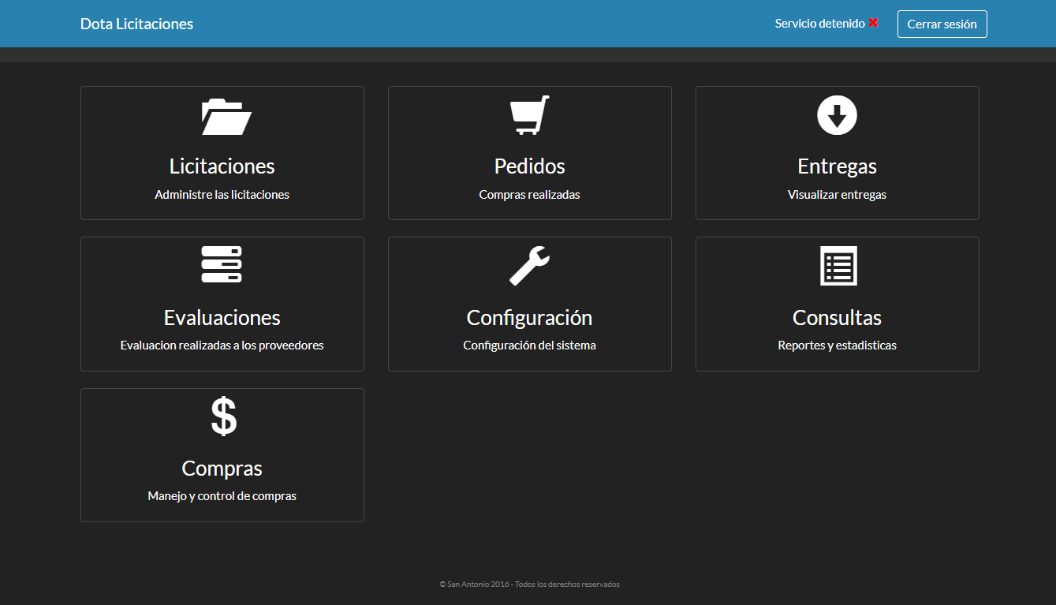Click the wrench icon for Configuración
The width and height of the screenshot is (1056, 605).
click(529, 265)
